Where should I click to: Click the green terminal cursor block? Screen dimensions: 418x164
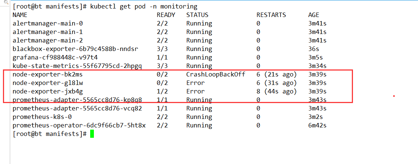[x=92, y=134]
